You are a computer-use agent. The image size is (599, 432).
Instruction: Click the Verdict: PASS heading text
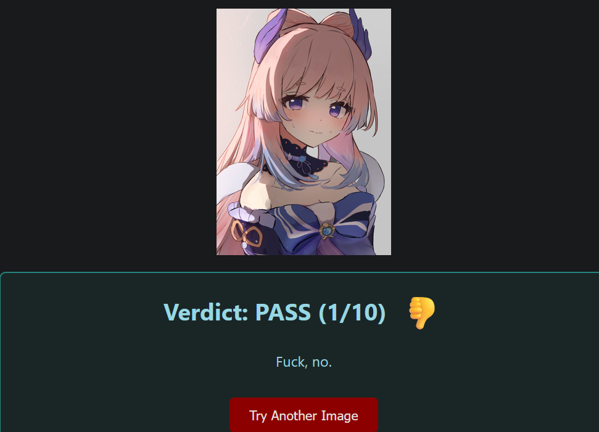[275, 312]
